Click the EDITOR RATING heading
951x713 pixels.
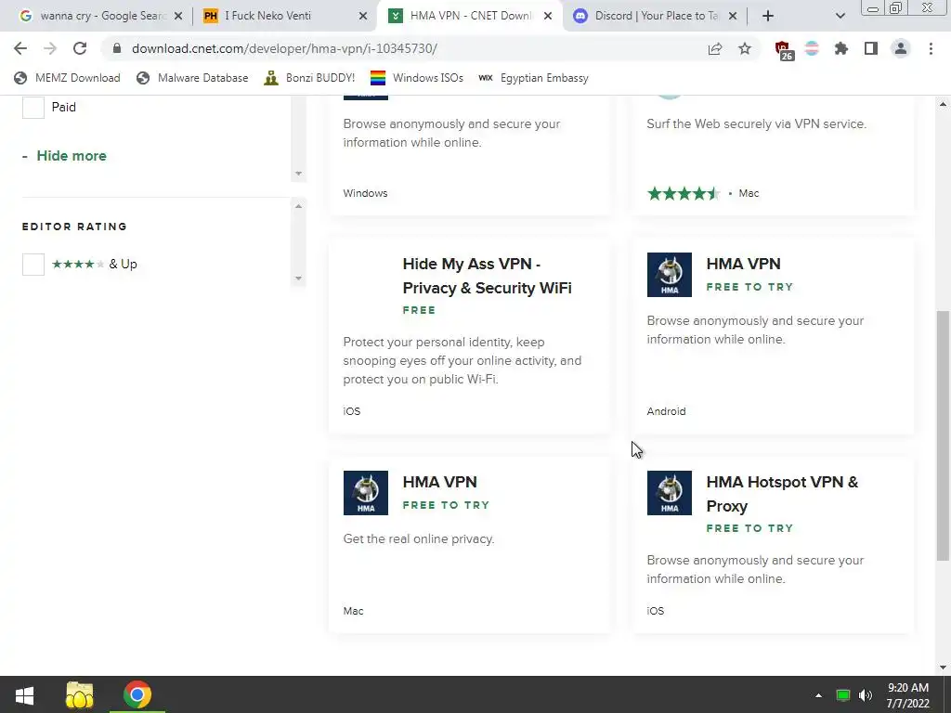tap(74, 227)
